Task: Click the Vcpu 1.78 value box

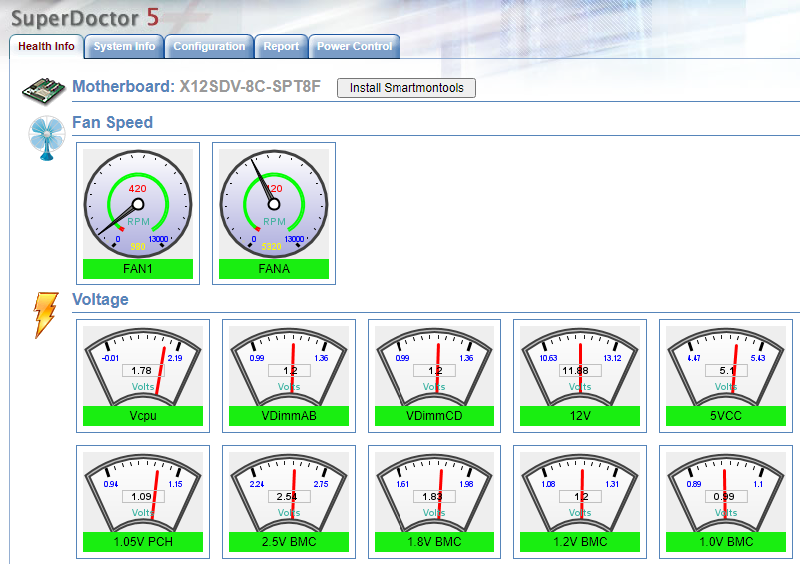Action: (143, 370)
